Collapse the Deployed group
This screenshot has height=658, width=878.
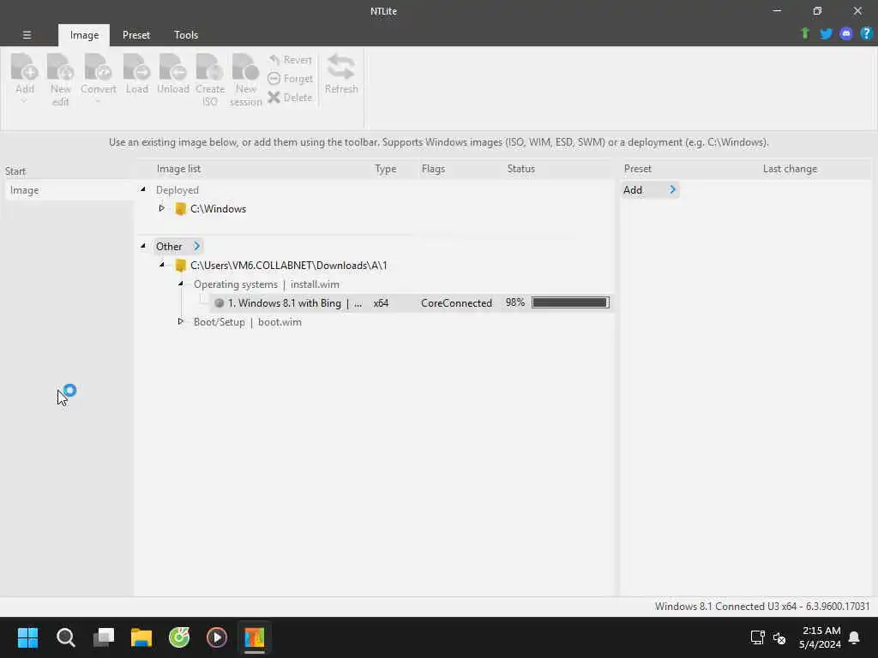(143, 189)
